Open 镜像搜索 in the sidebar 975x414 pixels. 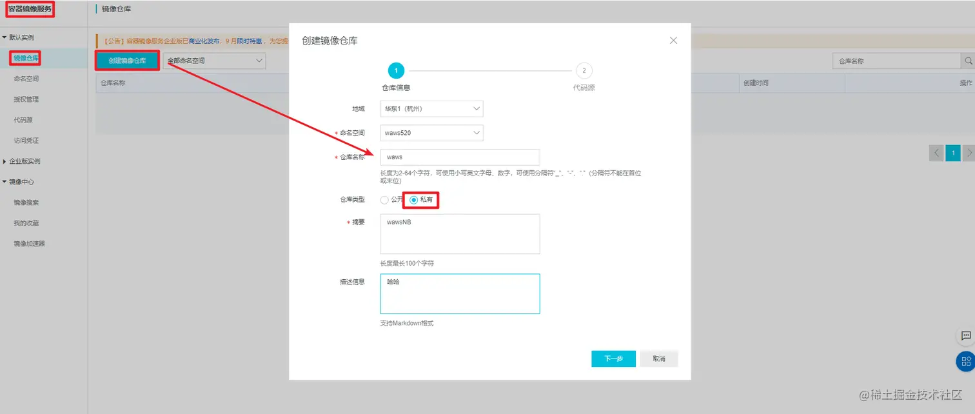(x=26, y=202)
